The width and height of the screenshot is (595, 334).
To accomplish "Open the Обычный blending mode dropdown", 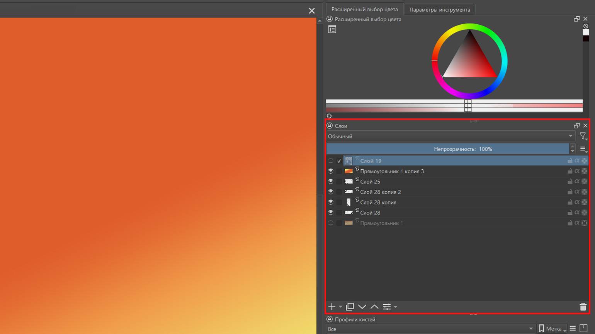I will pyautogui.click(x=450, y=136).
